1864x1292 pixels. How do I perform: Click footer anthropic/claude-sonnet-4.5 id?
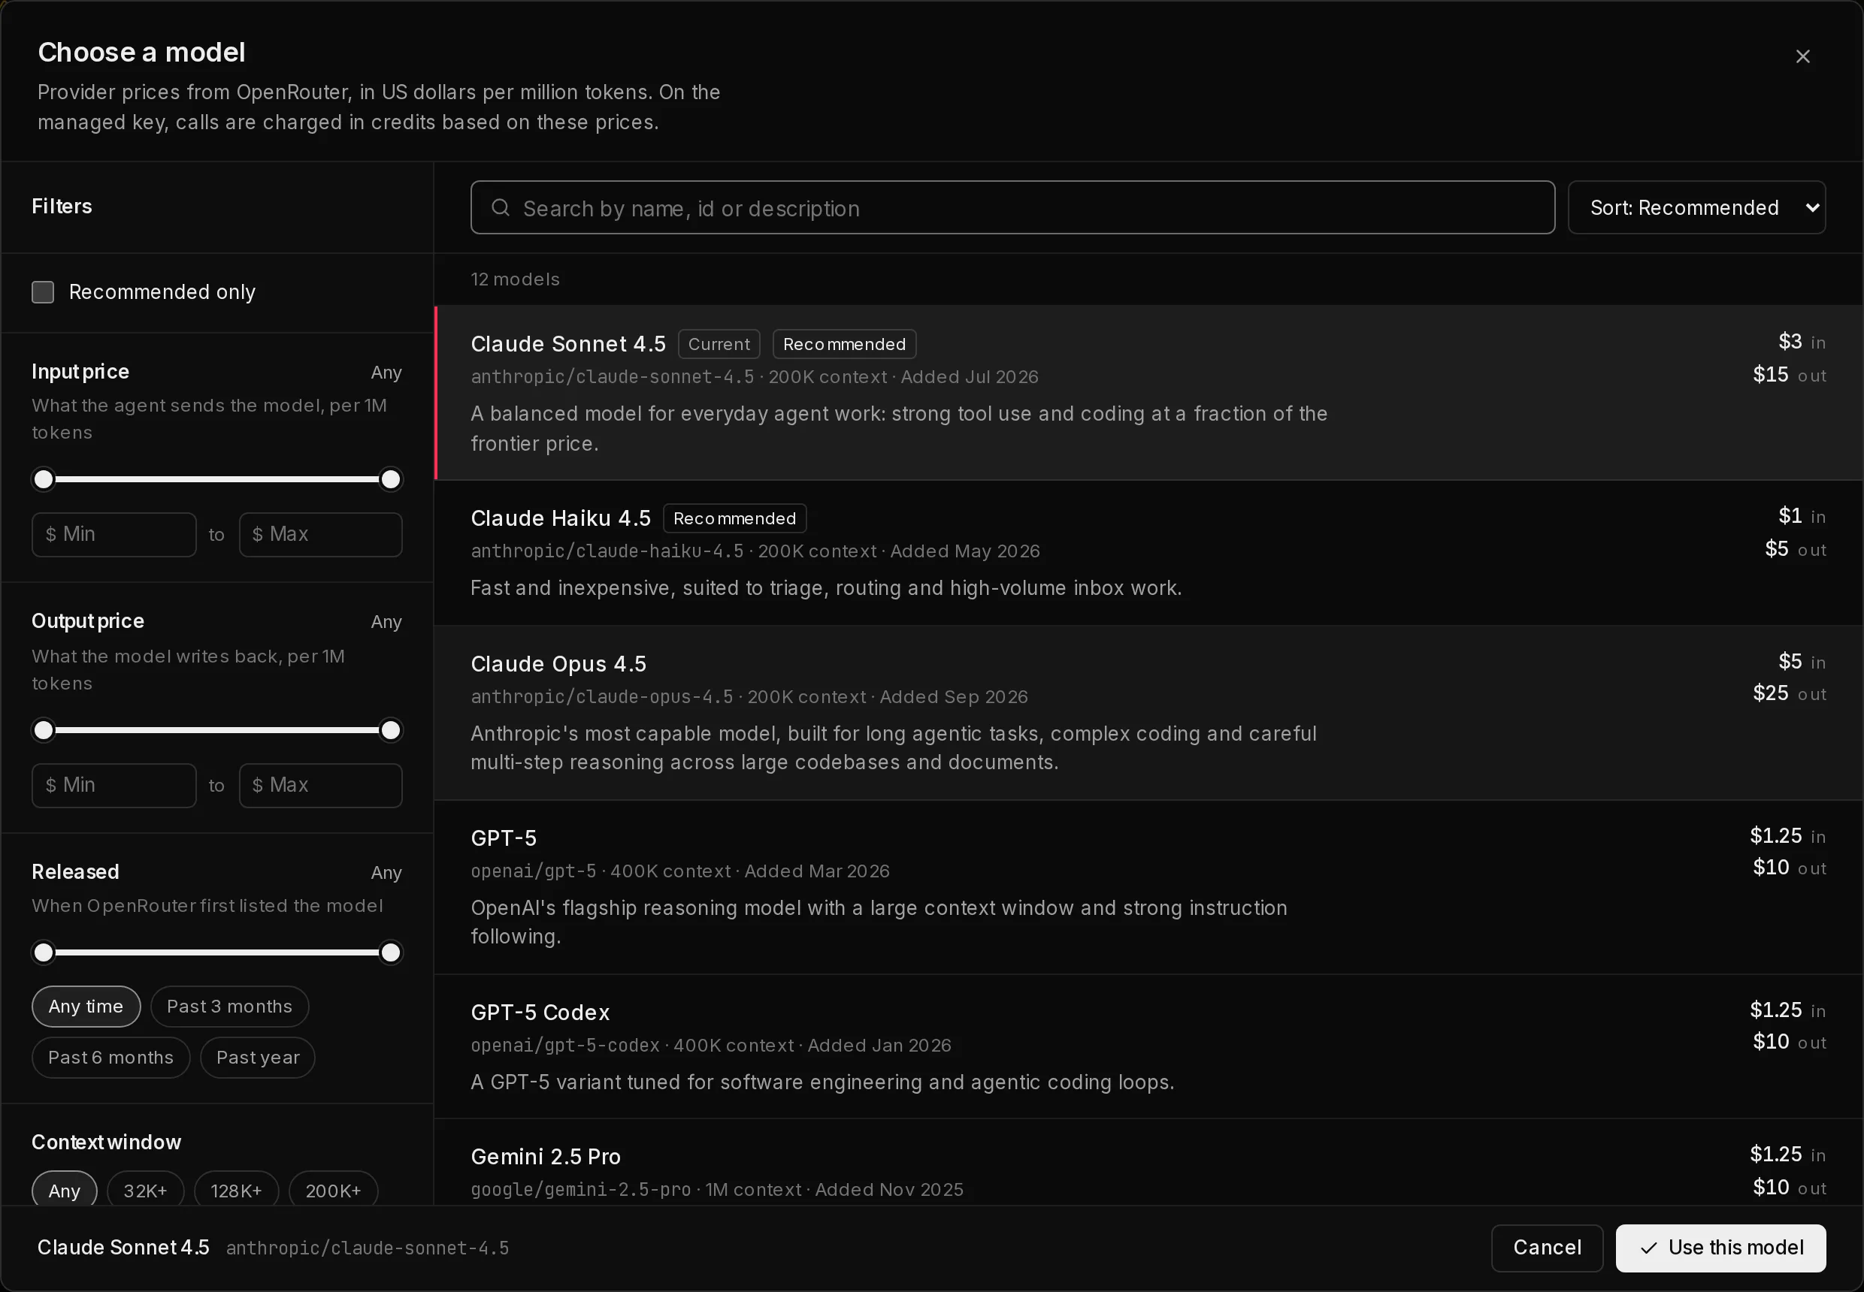point(367,1248)
